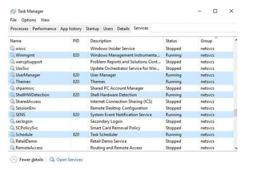Click the gear icon beside Schedule
256x175 pixels.
12,135
